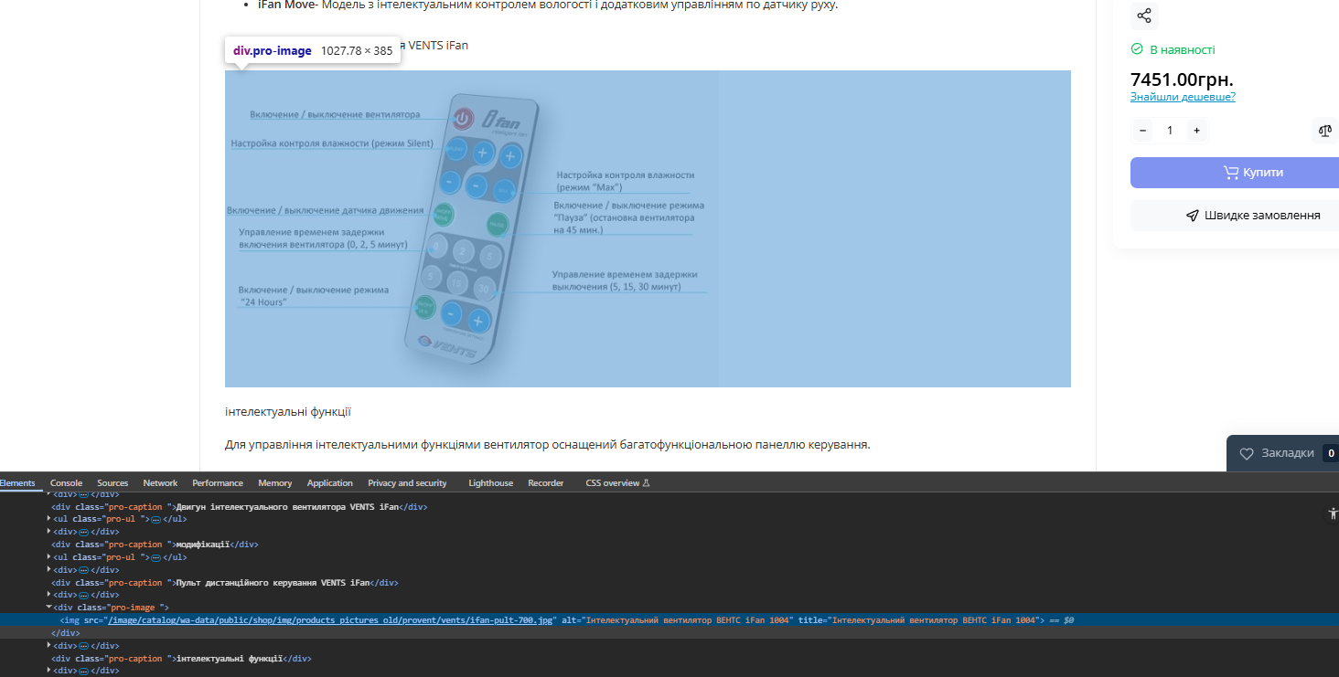Click the page heading інтелектуальні функції
1339x677 pixels.
(288, 412)
